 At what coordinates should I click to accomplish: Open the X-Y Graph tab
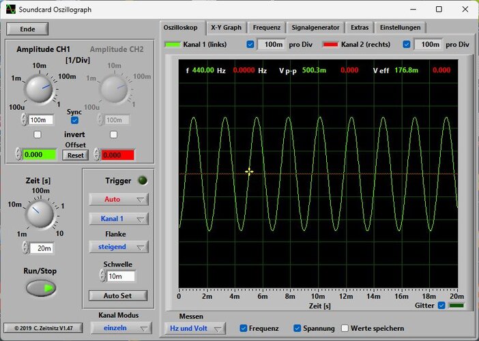tap(226, 27)
